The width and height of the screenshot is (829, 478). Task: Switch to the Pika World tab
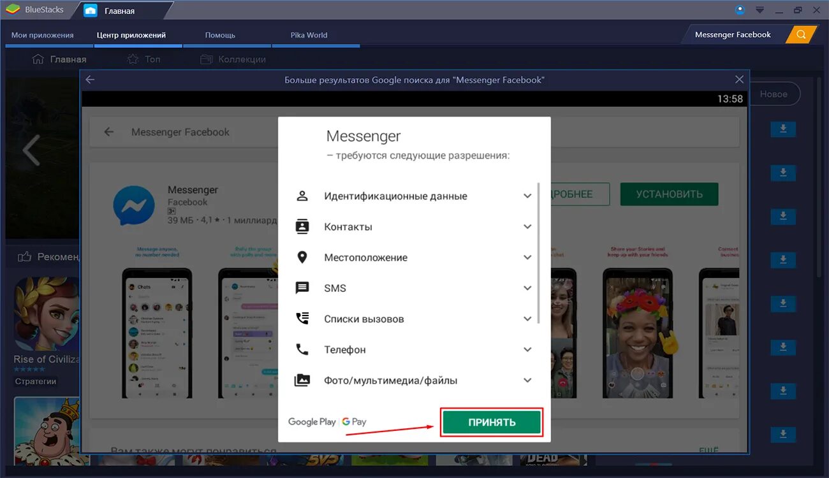(309, 35)
